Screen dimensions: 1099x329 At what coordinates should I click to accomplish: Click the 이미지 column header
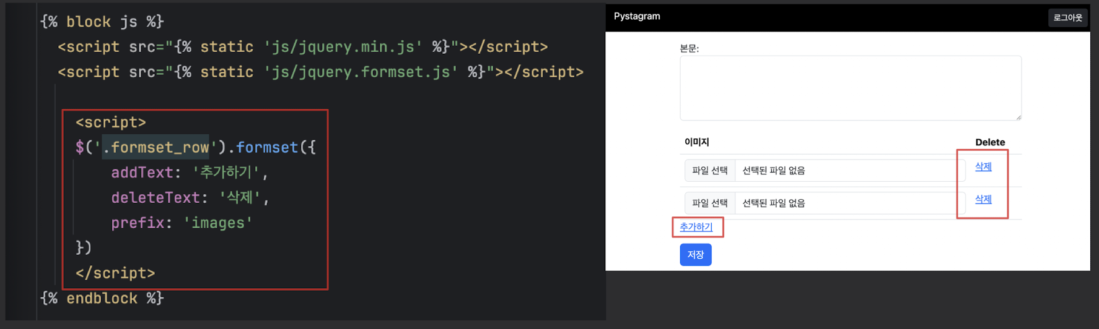click(x=697, y=142)
